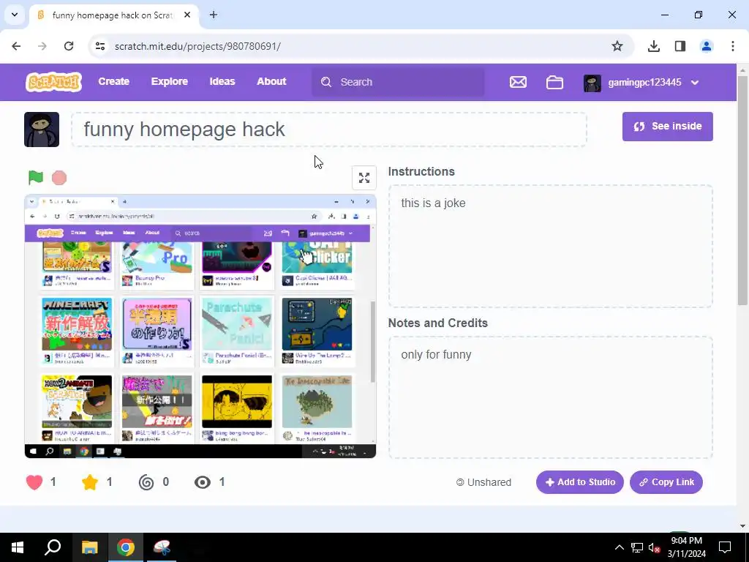
Task: Select the funny homepage hack browser tab
Action: tap(113, 15)
